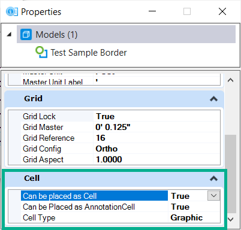Collapse the Cell section chevron
This screenshot has width=241, height=230.
(x=213, y=178)
